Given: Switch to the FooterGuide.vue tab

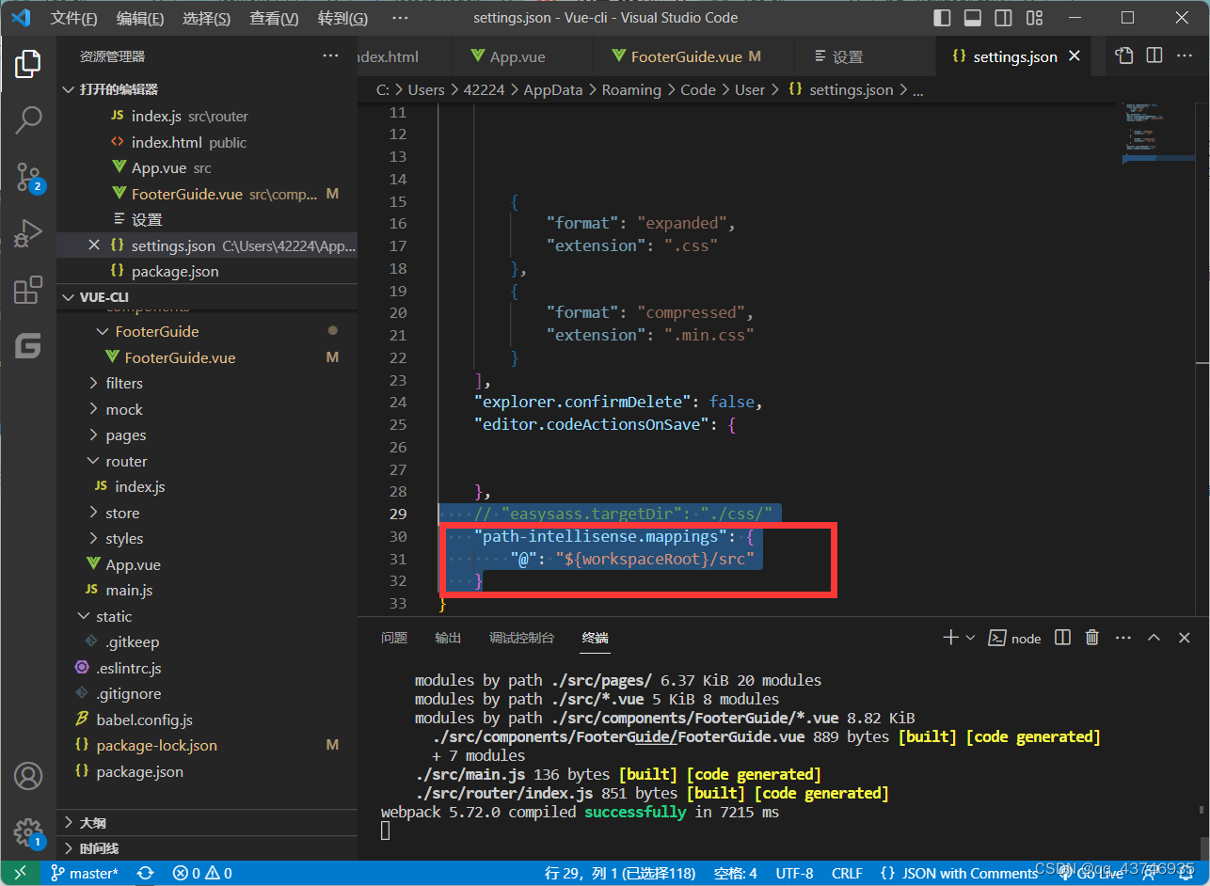Looking at the screenshot, I should pos(693,56).
